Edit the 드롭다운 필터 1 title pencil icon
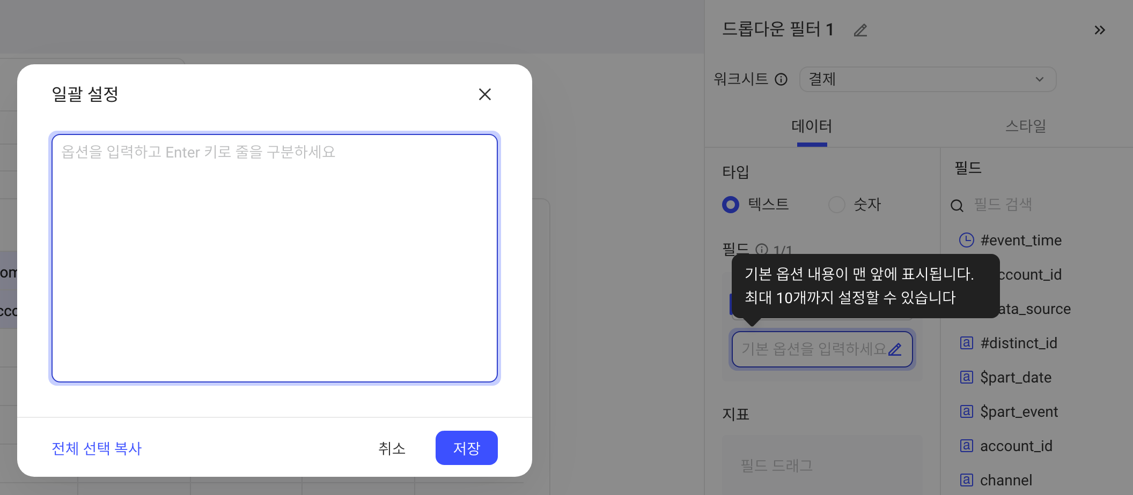This screenshot has height=495, width=1133. 860,30
